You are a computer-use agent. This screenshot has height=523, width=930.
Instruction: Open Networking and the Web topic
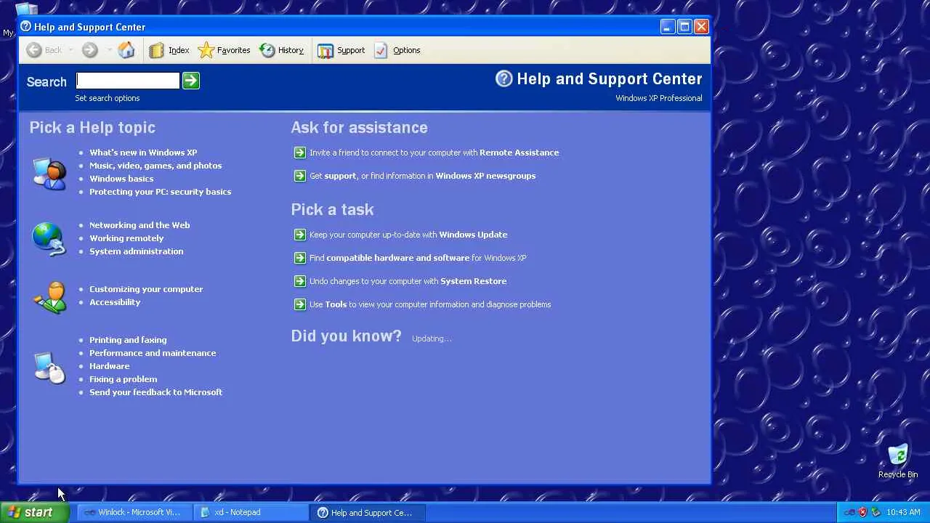139,225
